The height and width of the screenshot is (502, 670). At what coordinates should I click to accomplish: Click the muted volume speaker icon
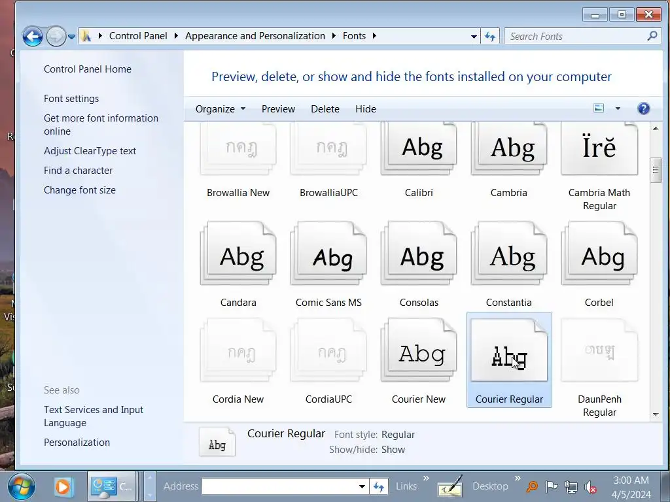[590, 486]
